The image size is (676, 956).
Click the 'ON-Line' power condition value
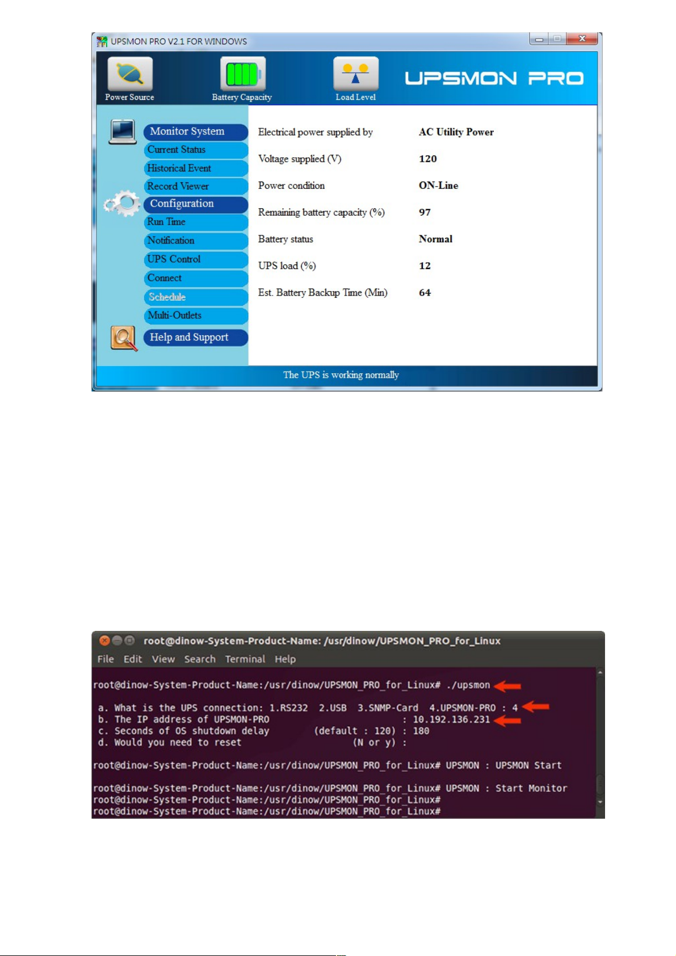439,186
